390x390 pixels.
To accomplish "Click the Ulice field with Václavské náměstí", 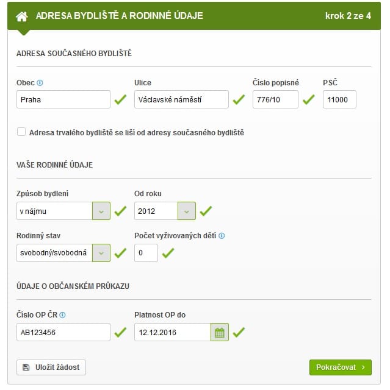I will click(181, 99).
